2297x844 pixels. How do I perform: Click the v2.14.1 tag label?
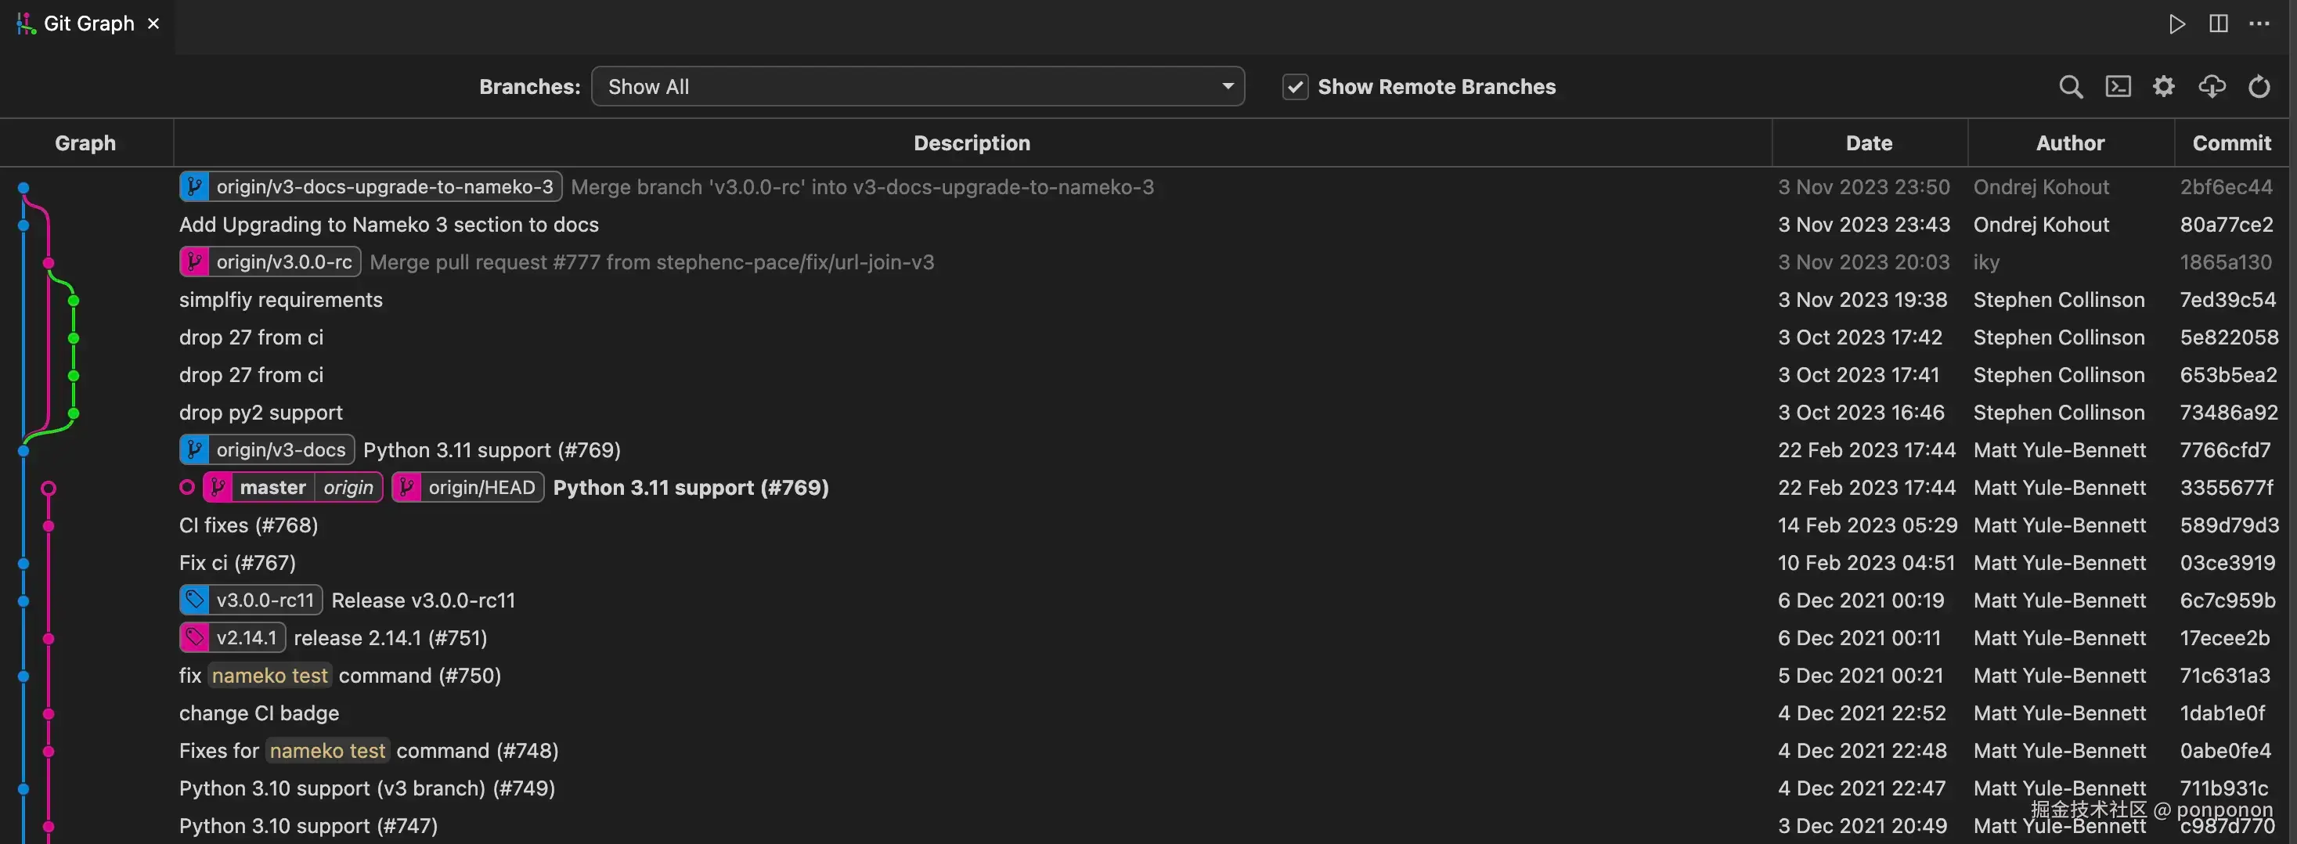point(245,638)
